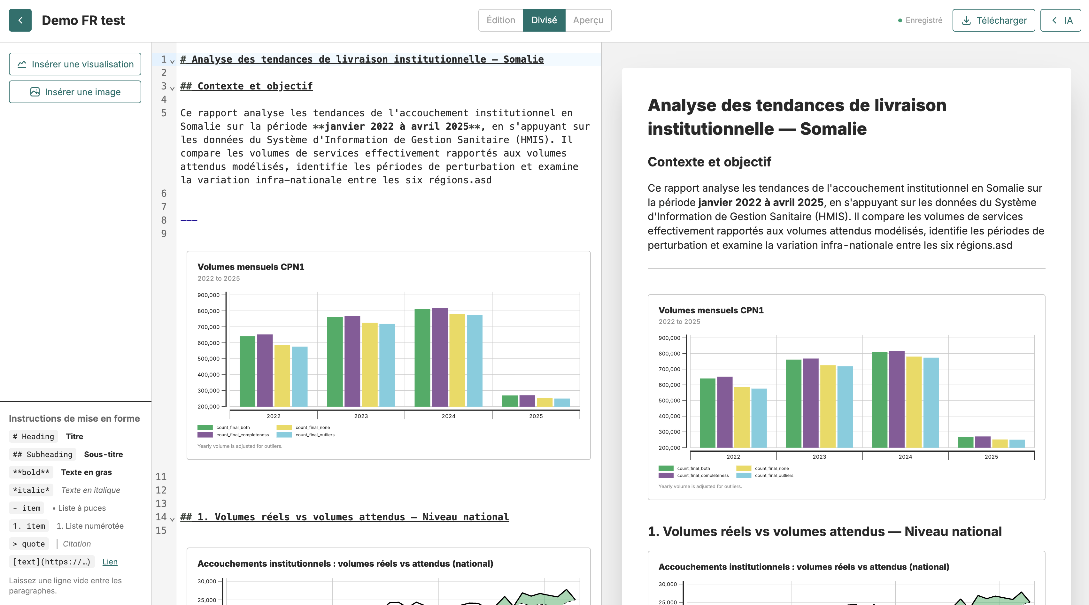
Task: Fold section at line 14 heading
Action: [172, 519]
